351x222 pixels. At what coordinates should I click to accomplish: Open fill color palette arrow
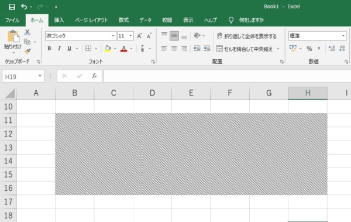[x=115, y=49]
